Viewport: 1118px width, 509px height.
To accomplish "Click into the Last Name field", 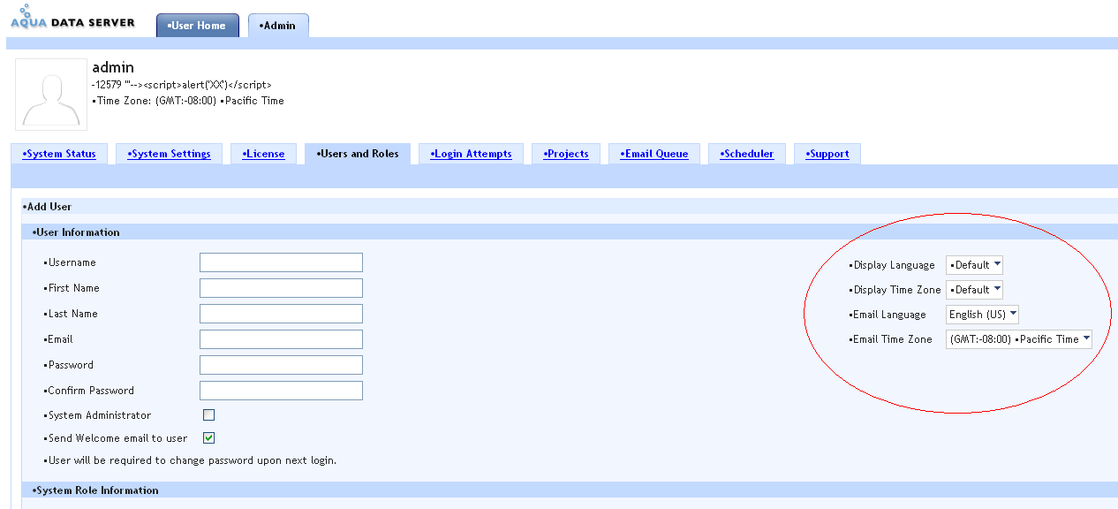I will tap(281, 314).
